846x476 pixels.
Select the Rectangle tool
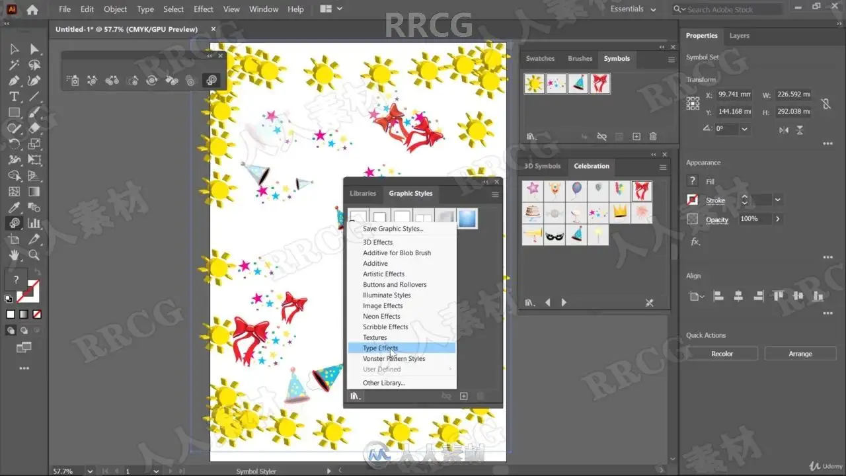pyautogui.click(x=14, y=112)
